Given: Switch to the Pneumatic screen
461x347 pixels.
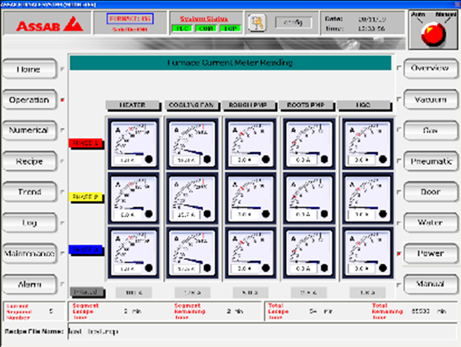Looking at the screenshot, I should click(x=430, y=161).
